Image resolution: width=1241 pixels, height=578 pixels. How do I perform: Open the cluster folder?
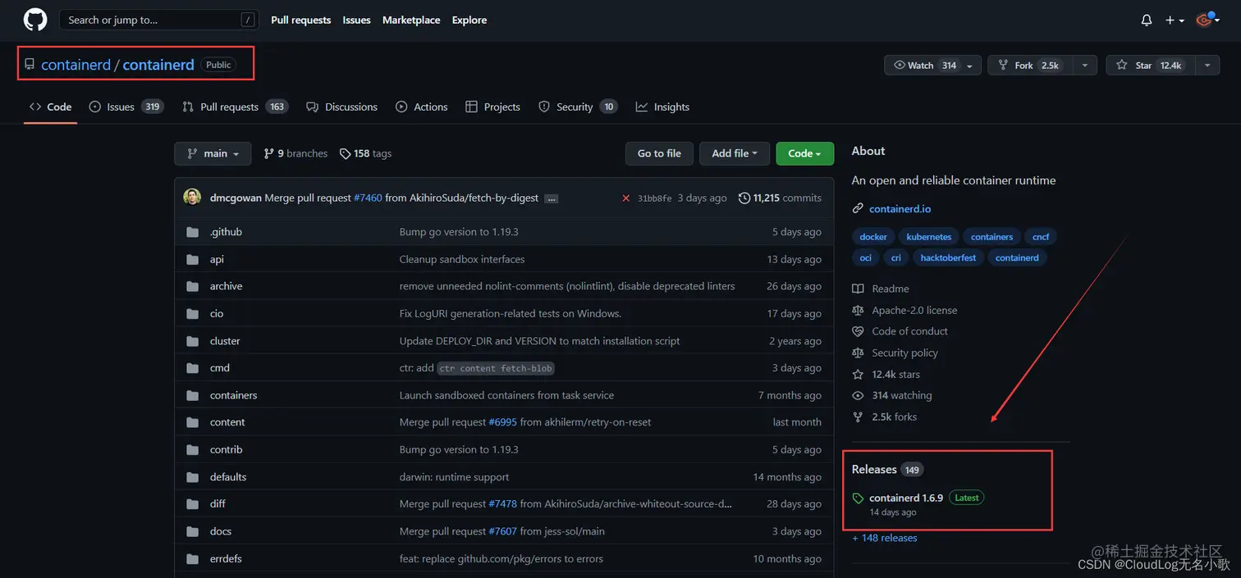click(225, 341)
